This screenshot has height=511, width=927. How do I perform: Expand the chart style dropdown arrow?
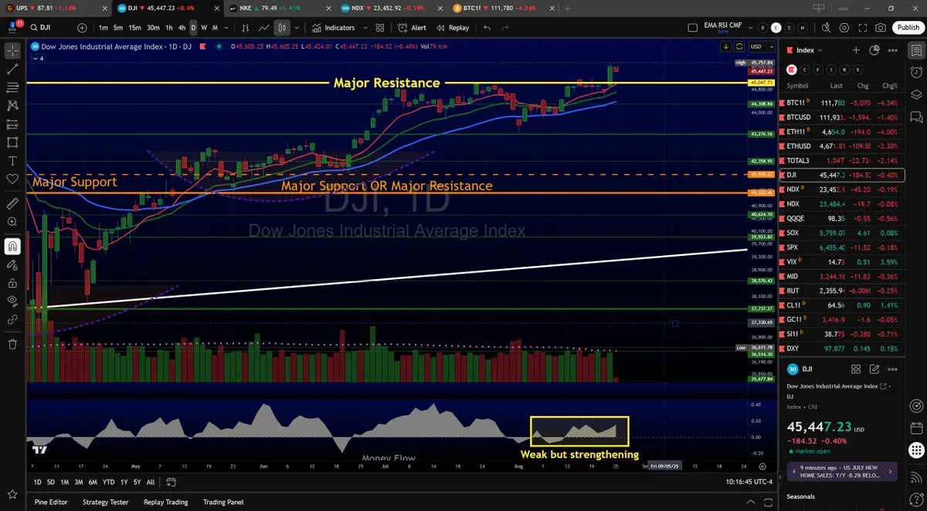tap(297, 27)
